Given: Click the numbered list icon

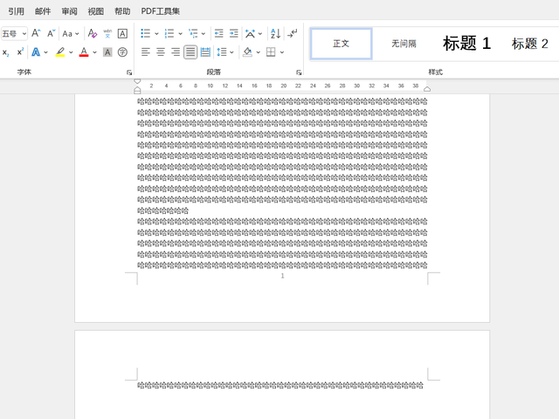Looking at the screenshot, I should point(169,33).
